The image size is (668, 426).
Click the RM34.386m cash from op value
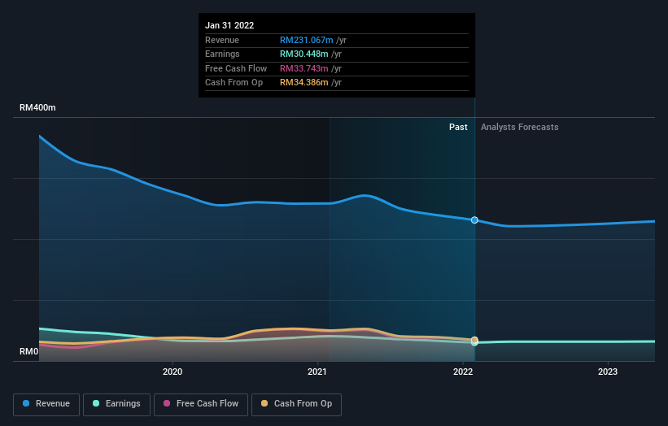[x=303, y=83]
